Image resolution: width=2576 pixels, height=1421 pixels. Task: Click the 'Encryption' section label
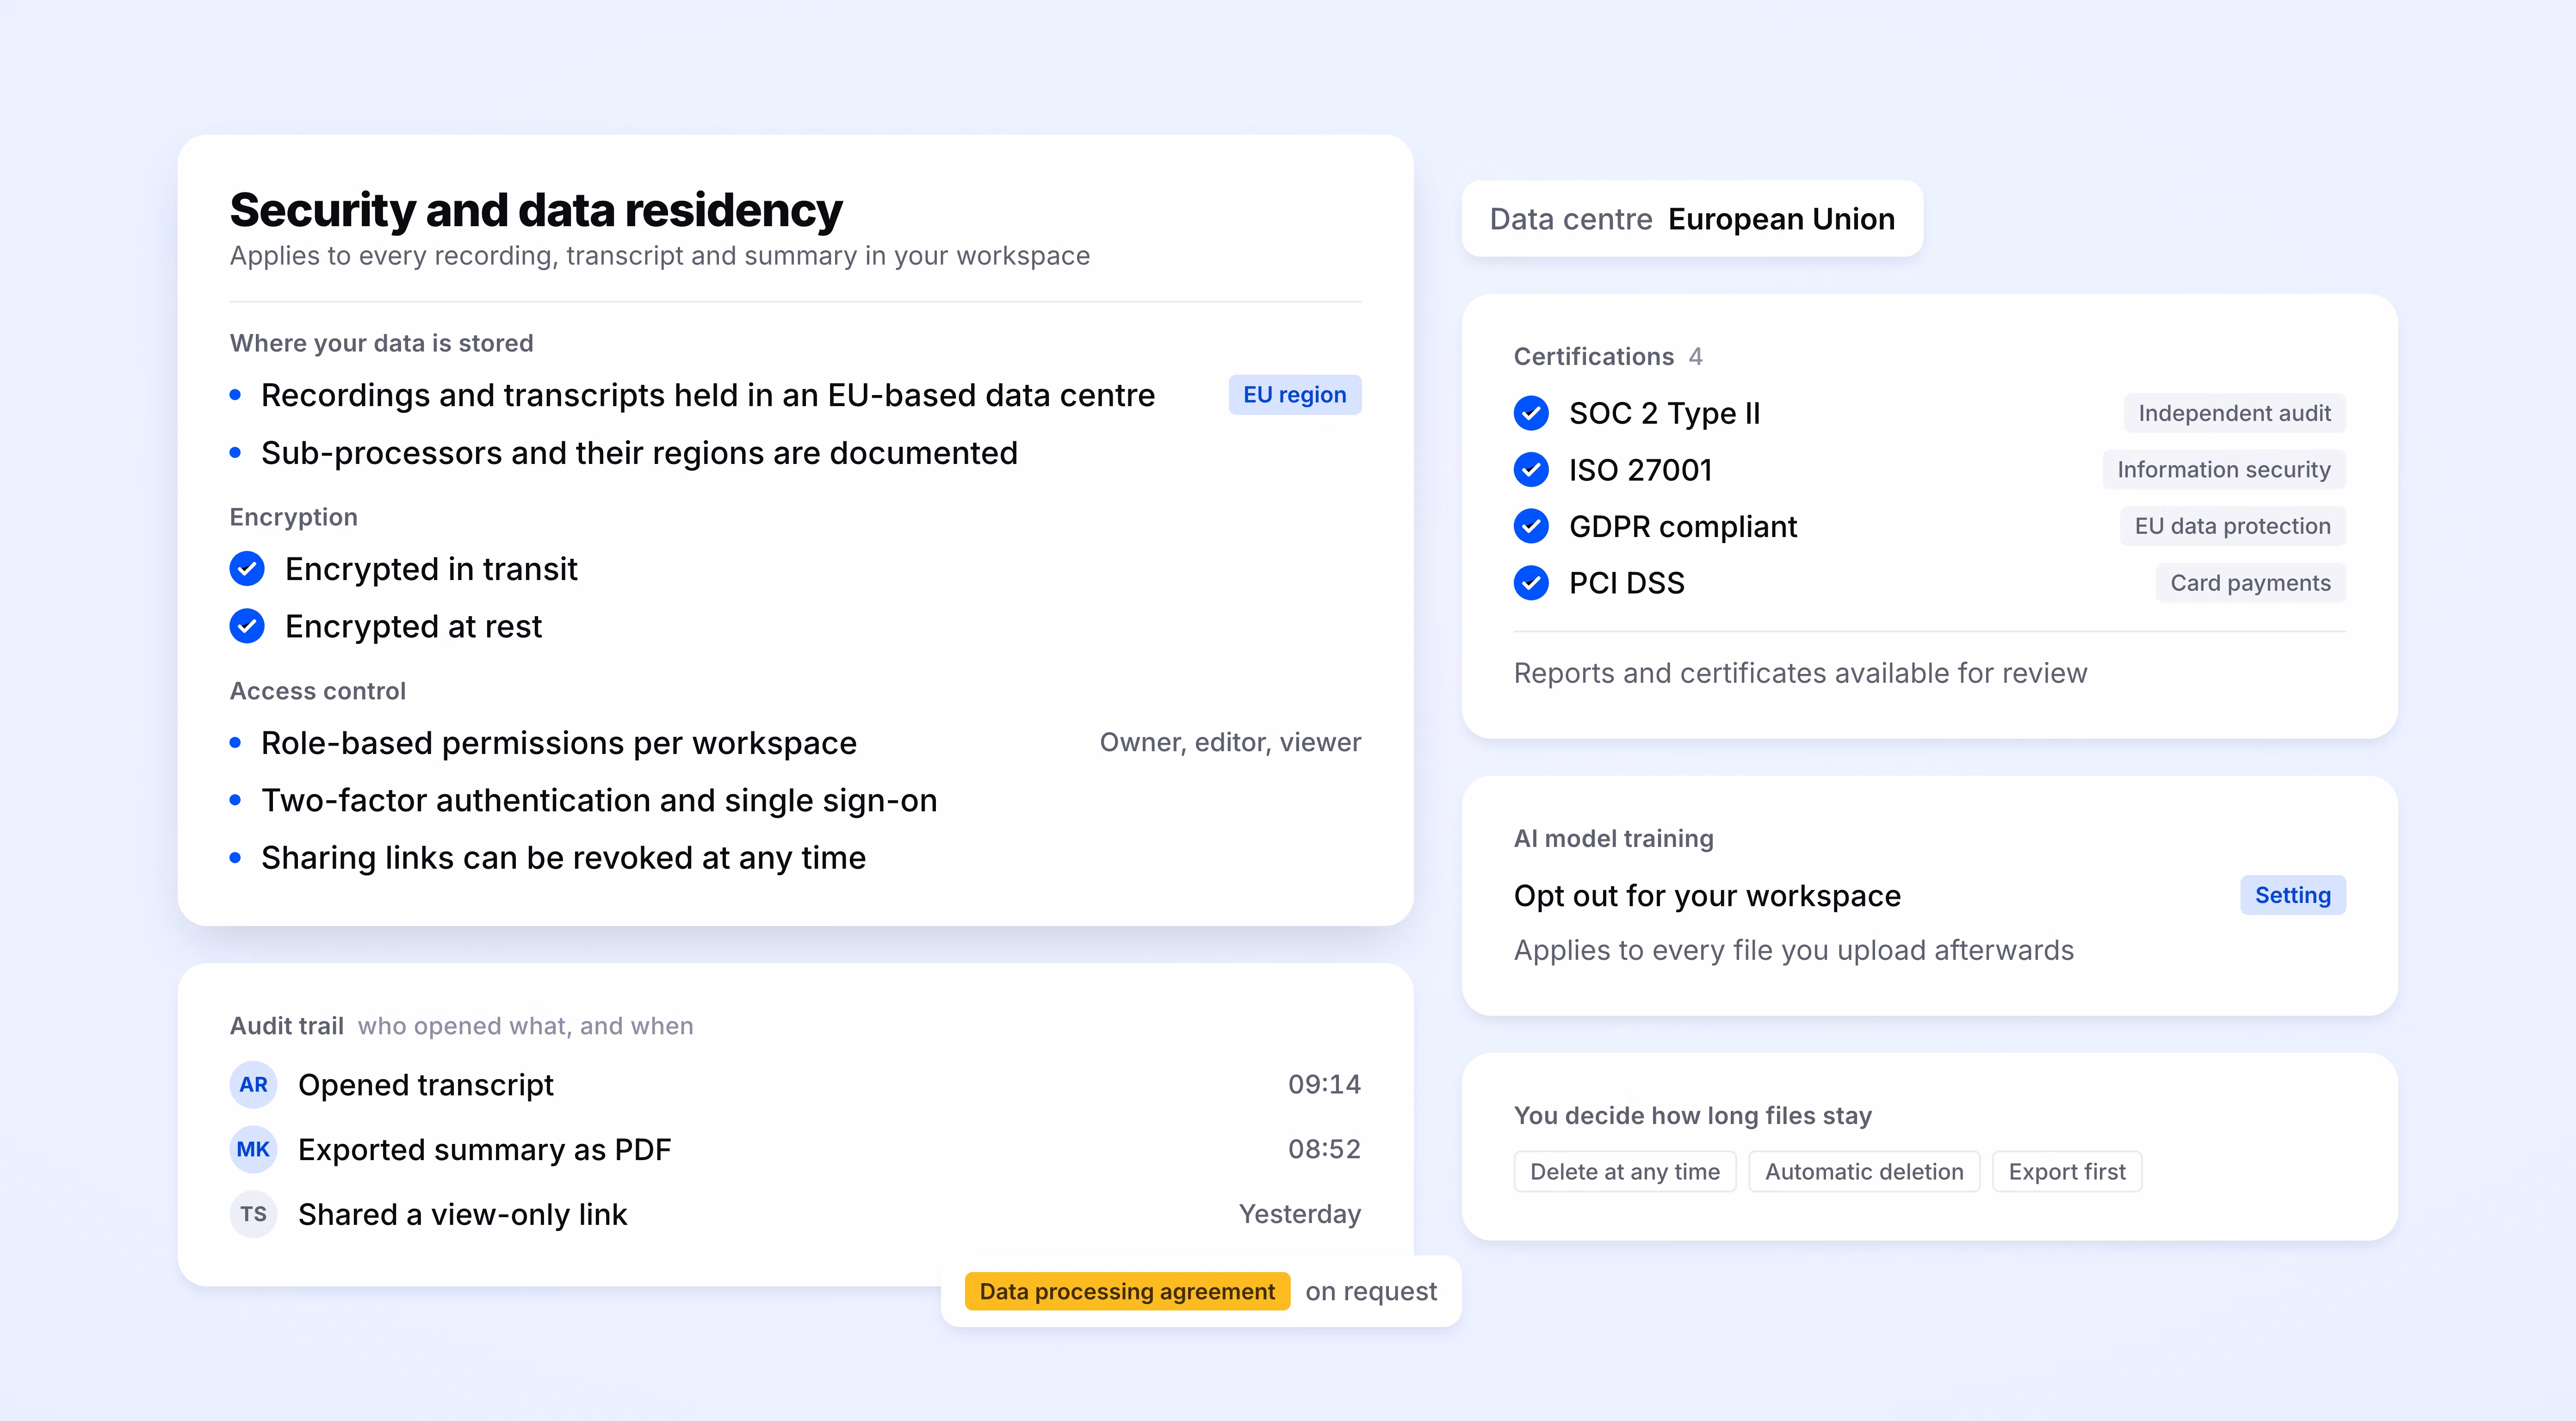(294, 518)
